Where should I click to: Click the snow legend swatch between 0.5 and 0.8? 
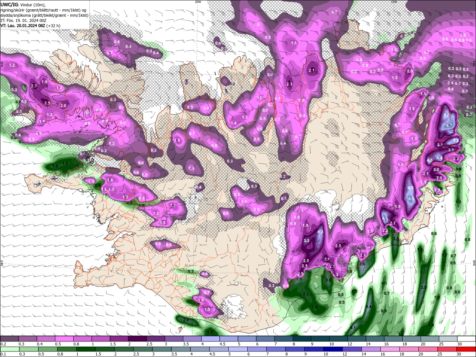tap(64, 339)
